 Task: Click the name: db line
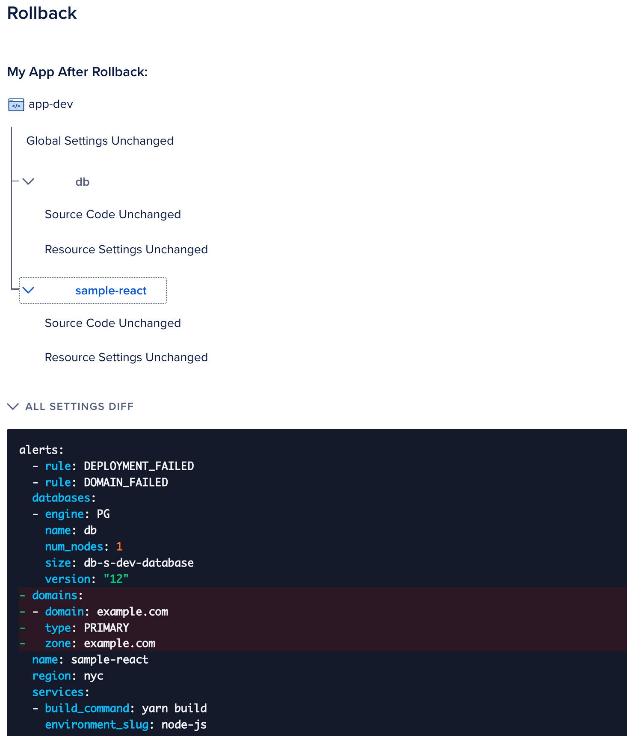pyautogui.click(x=71, y=530)
